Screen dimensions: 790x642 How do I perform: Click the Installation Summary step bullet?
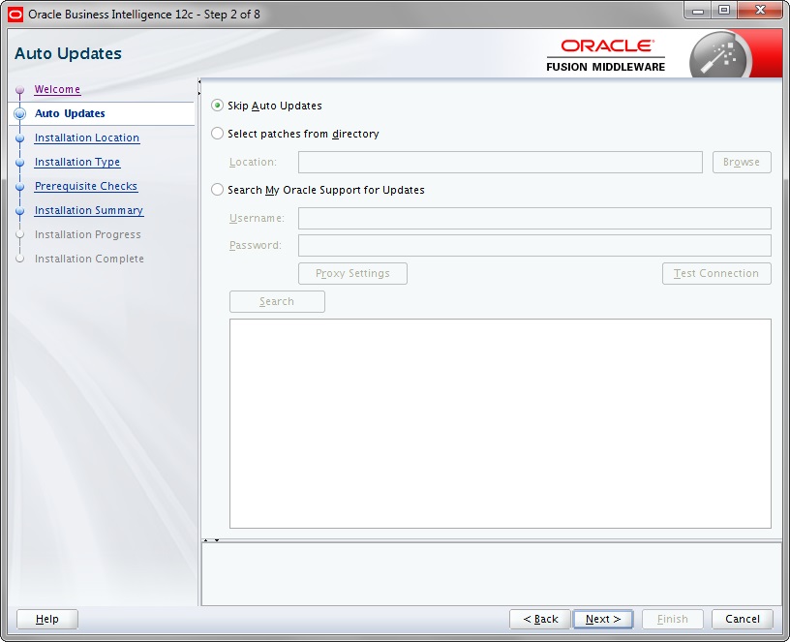(x=19, y=211)
